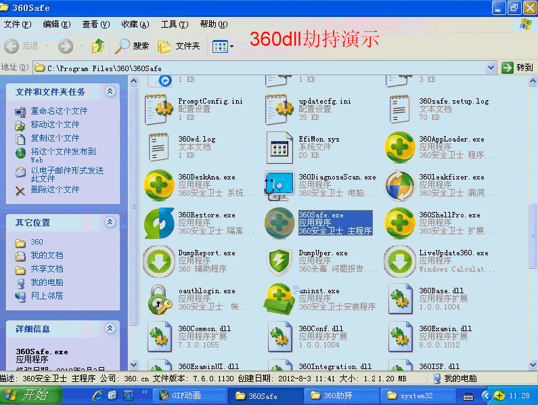Click the 转到 Go button
The width and height of the screenshot is (538, 405).
point(518,68)
